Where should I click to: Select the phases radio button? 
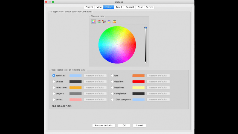(x=54, y=81)
